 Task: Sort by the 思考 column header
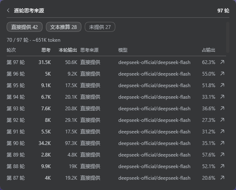46,50
